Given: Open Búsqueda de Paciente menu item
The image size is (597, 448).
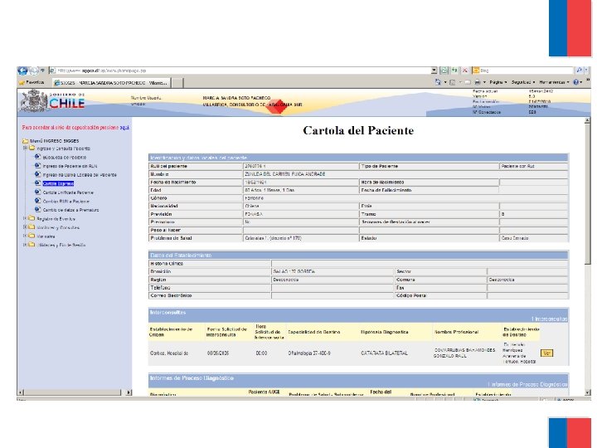Looking at the screenshot, I should 65,157.
